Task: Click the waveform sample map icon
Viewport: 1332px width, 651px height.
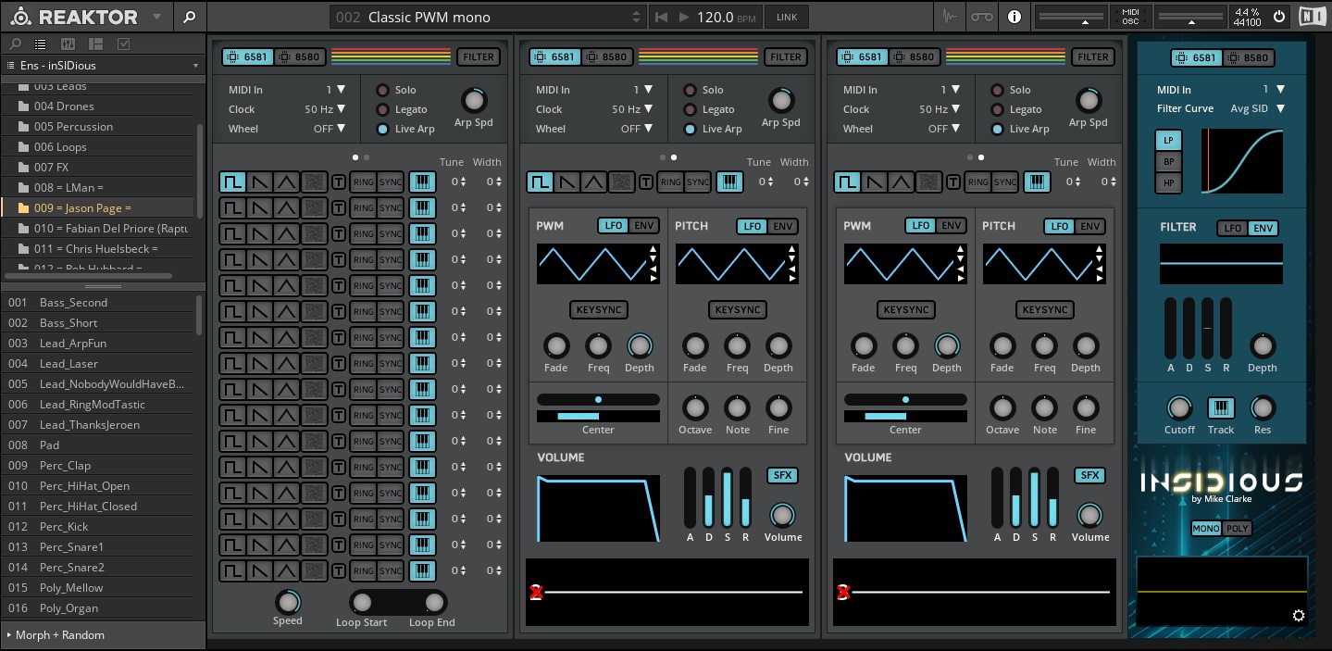Action: (x=949, y=17)
